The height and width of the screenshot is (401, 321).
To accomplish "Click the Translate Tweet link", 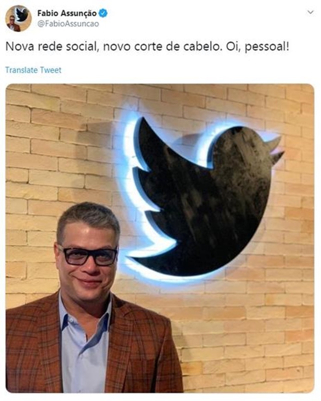I will click(x=33, y=70).
